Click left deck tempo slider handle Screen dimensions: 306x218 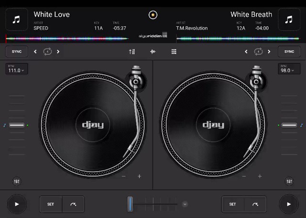pyautogui.click(x=17, y=125)
